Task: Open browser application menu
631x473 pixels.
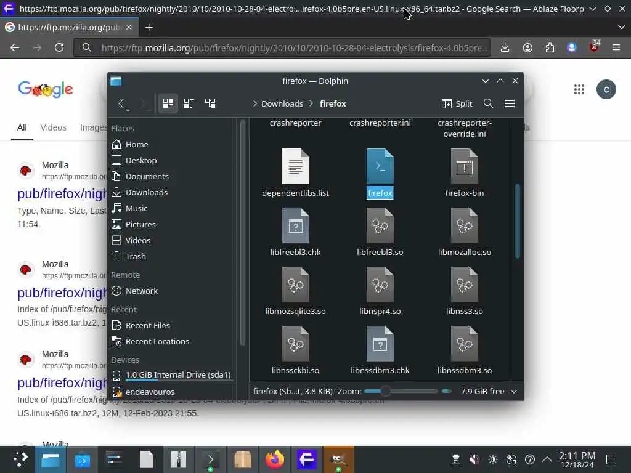Action: coord(616,48)
